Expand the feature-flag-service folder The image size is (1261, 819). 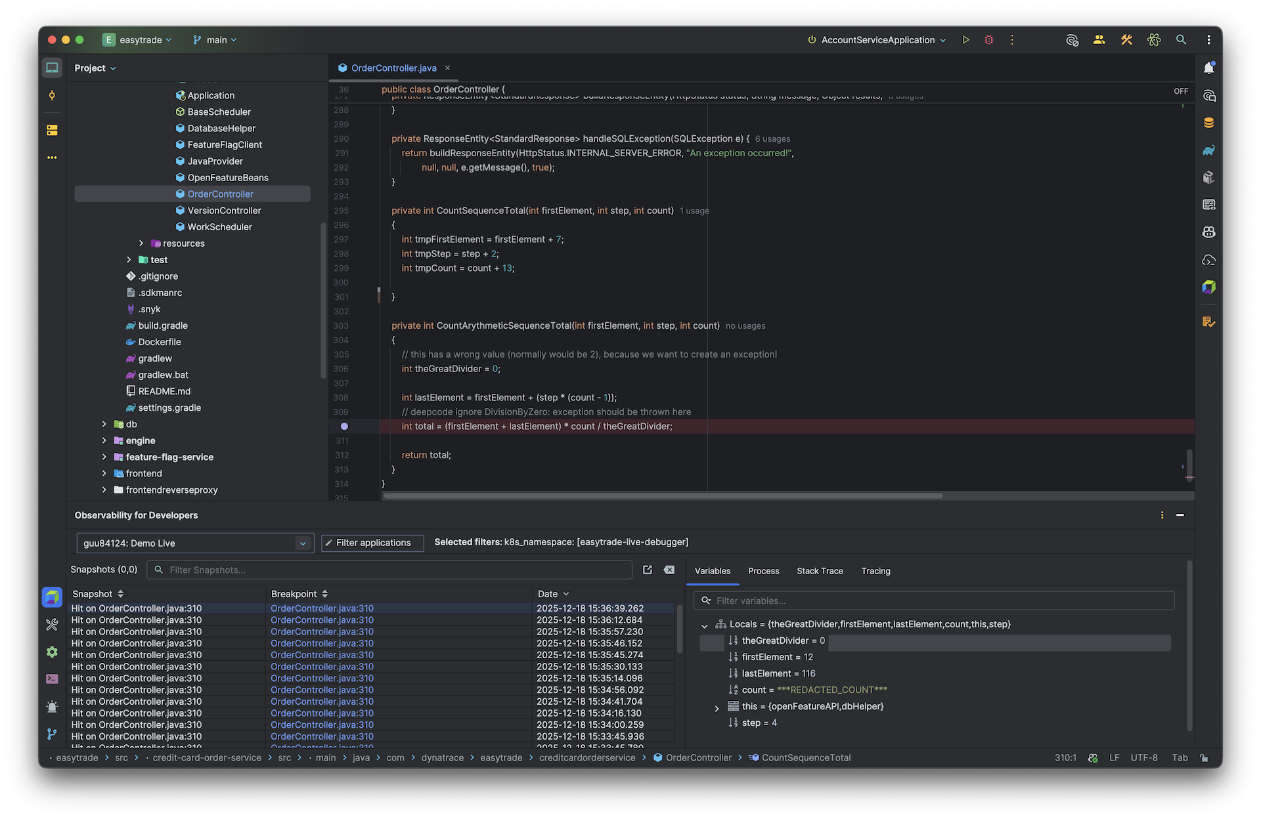pos(104,457)
